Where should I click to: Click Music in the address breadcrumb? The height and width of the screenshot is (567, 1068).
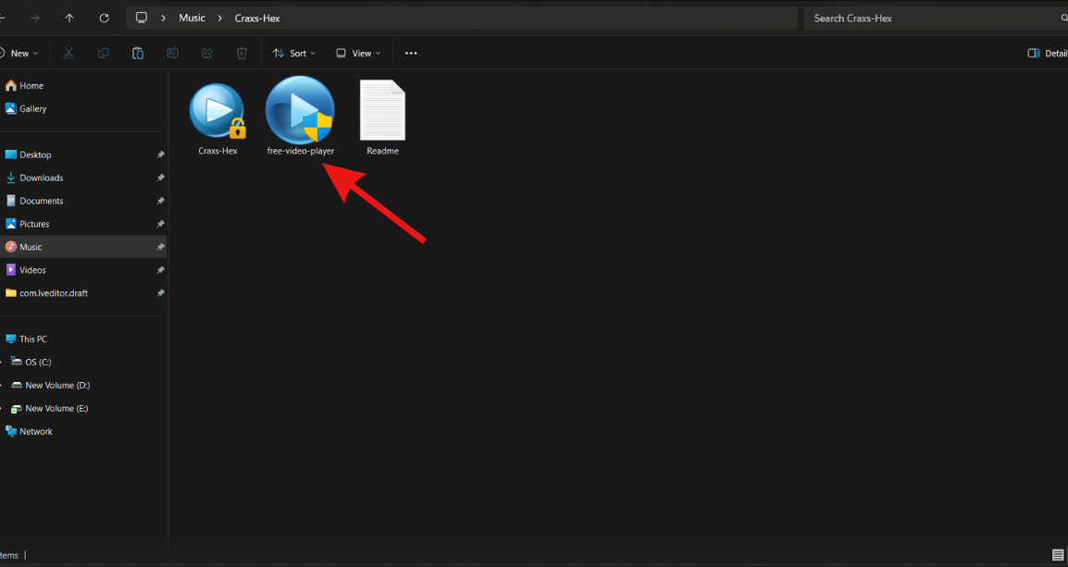[x=192, y=18]
